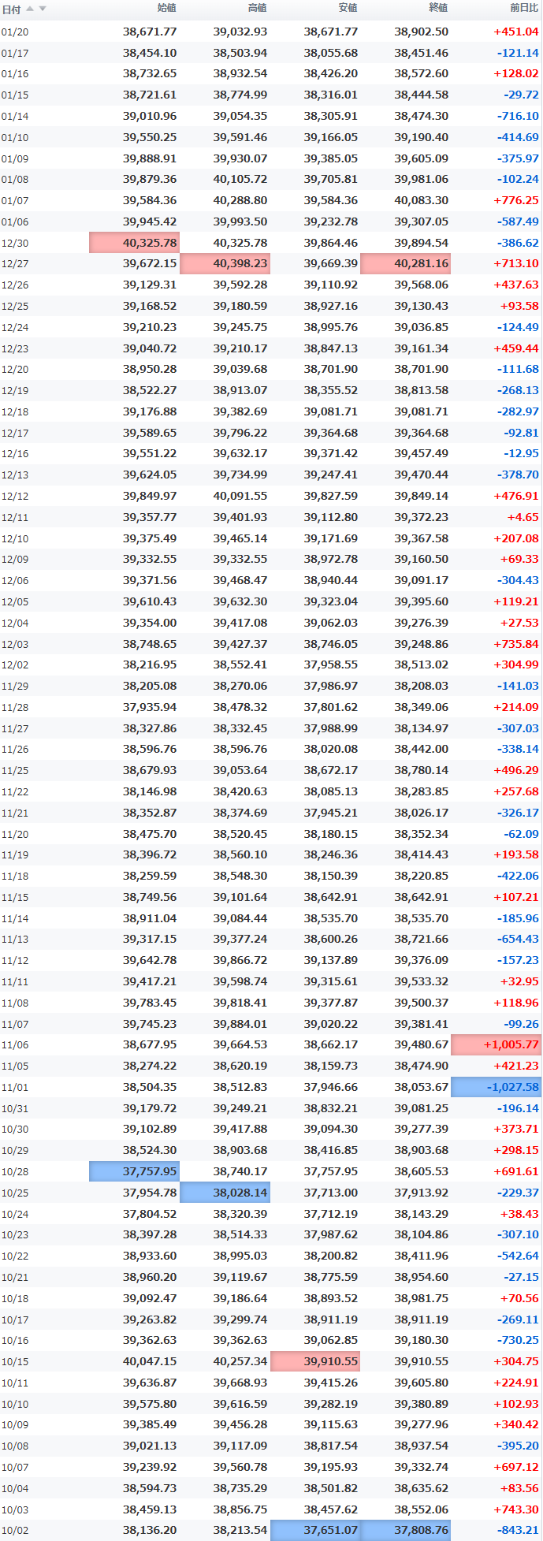Click the change value +459.44
Viewport: 543px width, 1541px height.
coord(516,348)
